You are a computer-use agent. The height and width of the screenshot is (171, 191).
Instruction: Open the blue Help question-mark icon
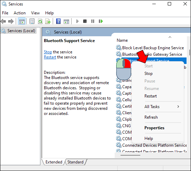58,21
